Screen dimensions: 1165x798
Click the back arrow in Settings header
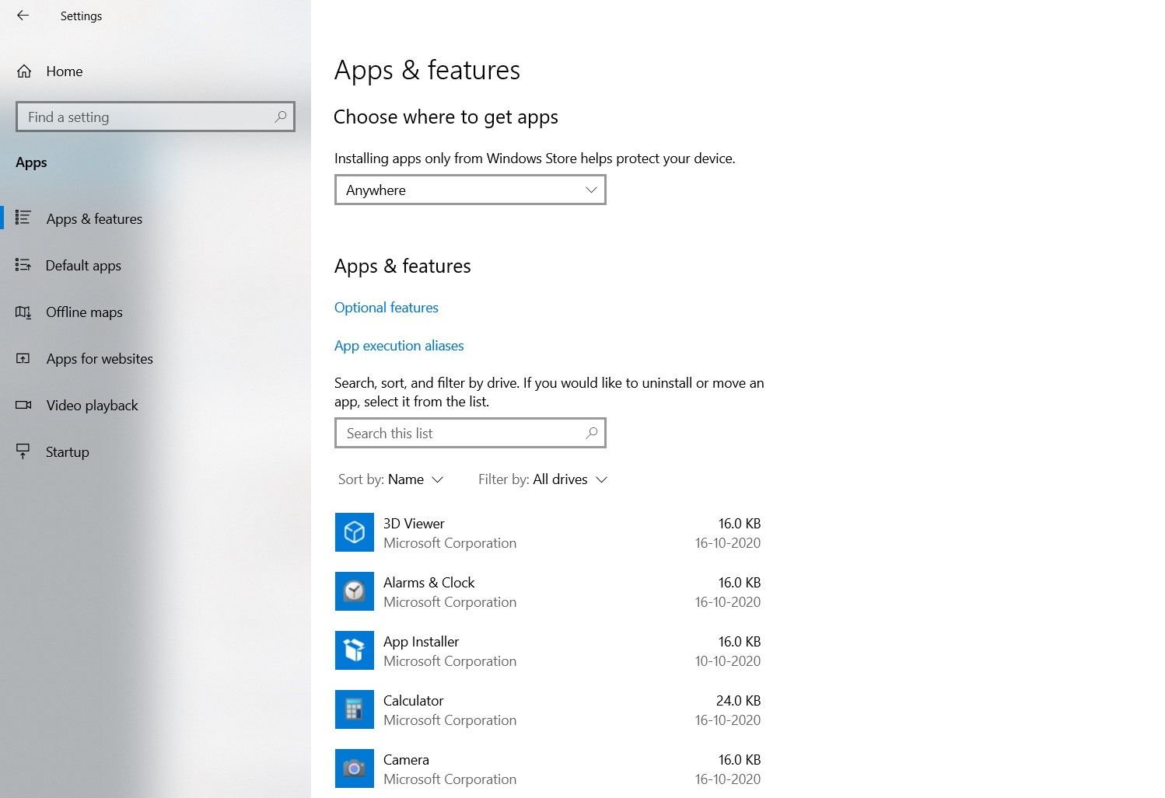tap(23, 16)
